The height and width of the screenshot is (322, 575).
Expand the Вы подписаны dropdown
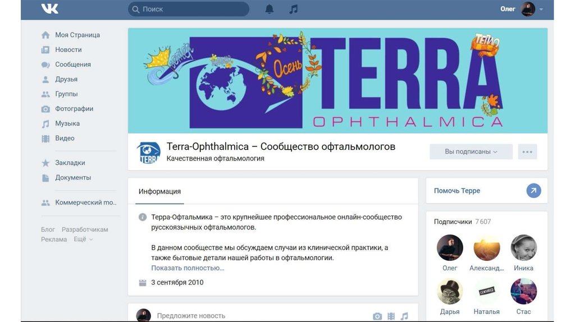click(471, 151)
